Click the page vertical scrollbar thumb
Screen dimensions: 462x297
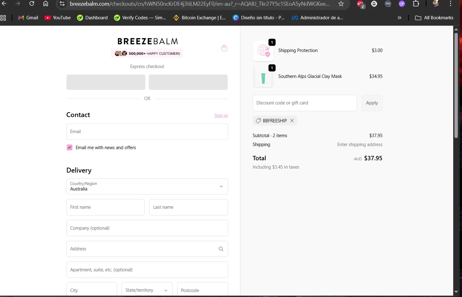(x=456, y=85)
